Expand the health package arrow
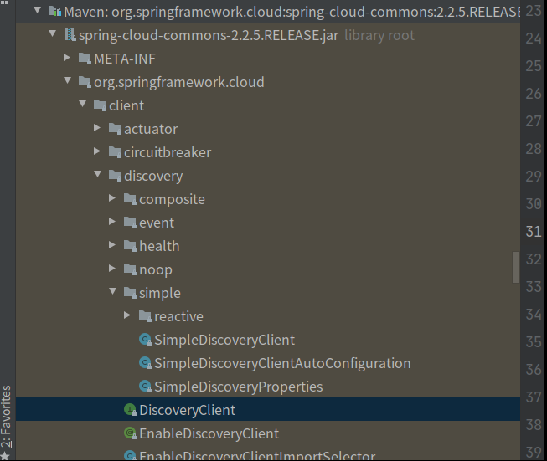This screenshot has width=547, height=461. [x=112, y=245]
